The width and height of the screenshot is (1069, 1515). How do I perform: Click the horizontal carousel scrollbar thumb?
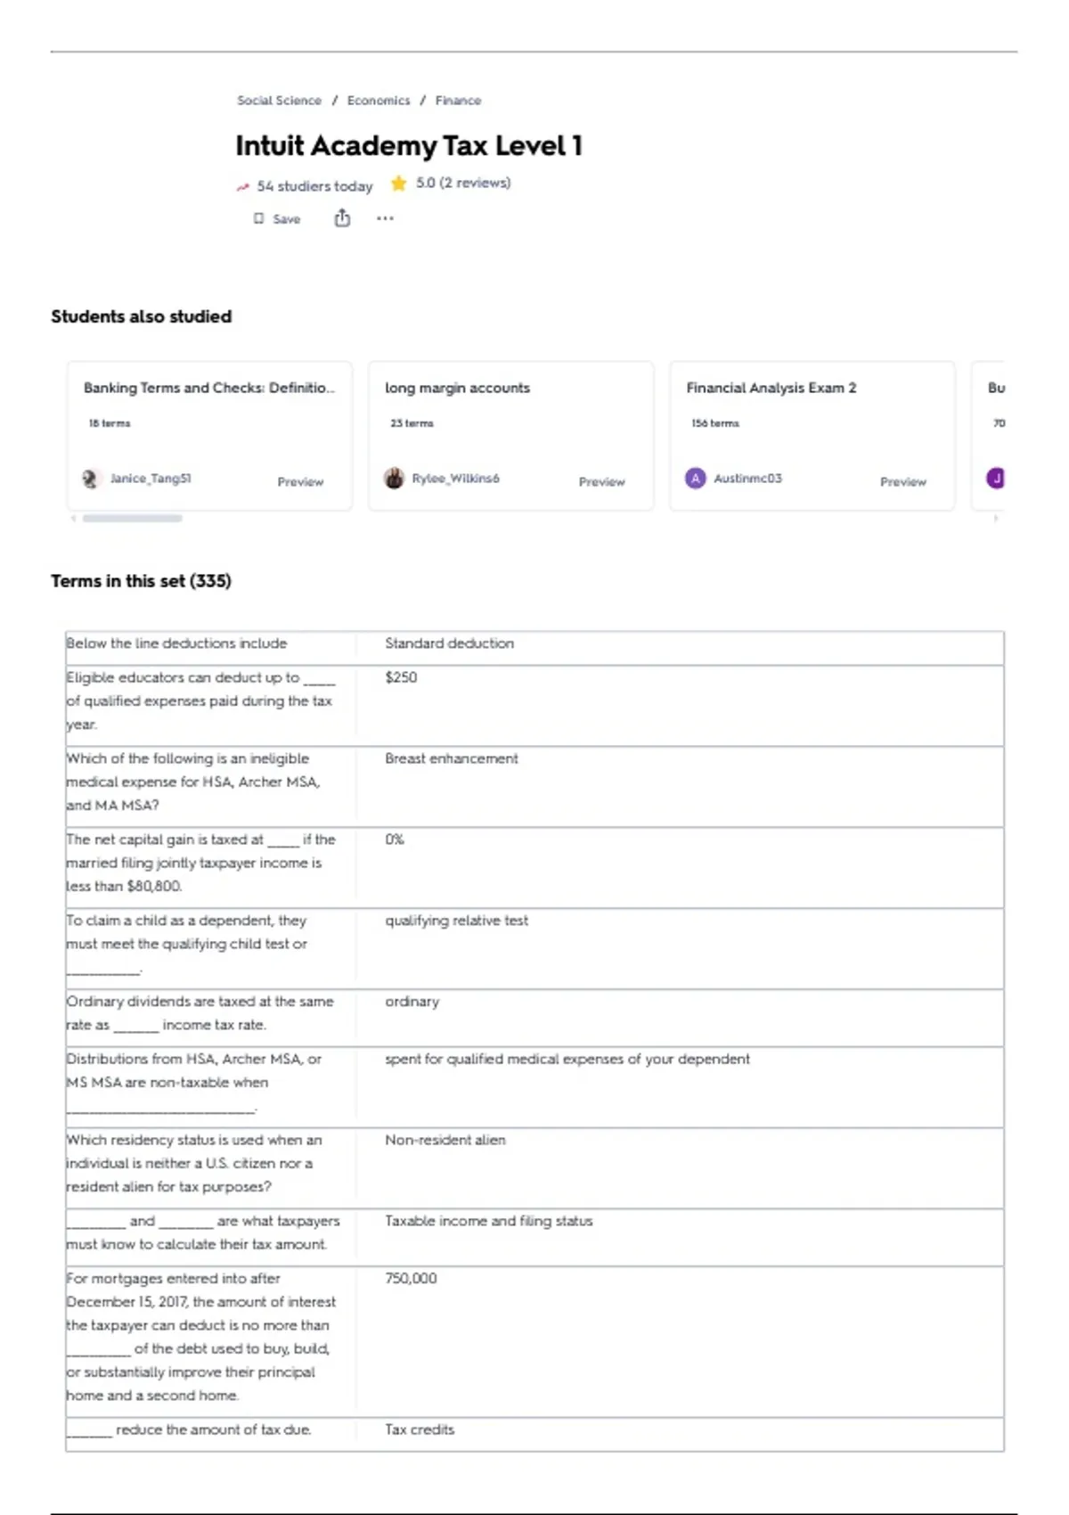point(132,519)
